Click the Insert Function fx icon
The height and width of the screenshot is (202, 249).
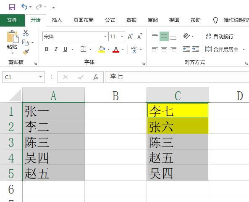point(96,77)
